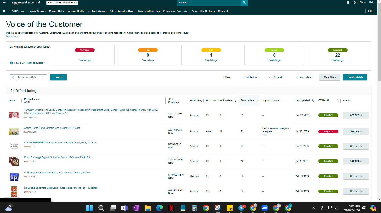
Task: Click the Total orders sort arrow
Action: tap(257, 101)
